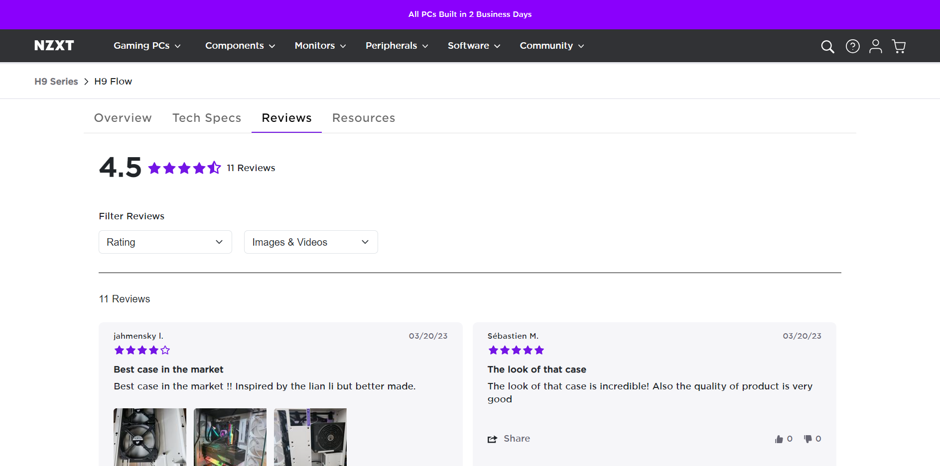Open the Components navigation menu
This screenshot has height=466, width=940.
240,46
